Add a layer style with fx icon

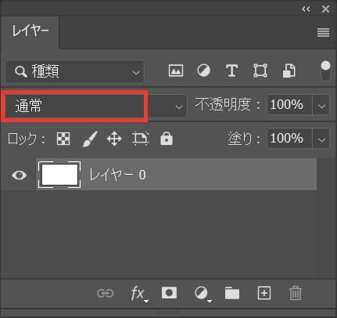coord(138,294)
